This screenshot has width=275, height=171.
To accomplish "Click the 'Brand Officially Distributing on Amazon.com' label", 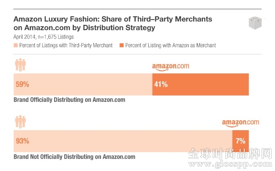I will (x=70, y=100).
